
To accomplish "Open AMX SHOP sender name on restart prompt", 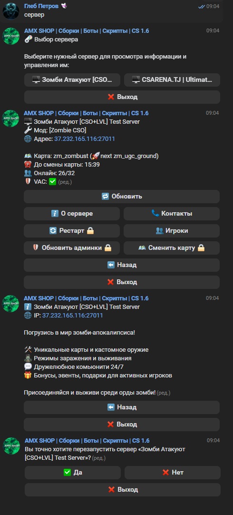I will pyautogui.click(x=87, y=440).
